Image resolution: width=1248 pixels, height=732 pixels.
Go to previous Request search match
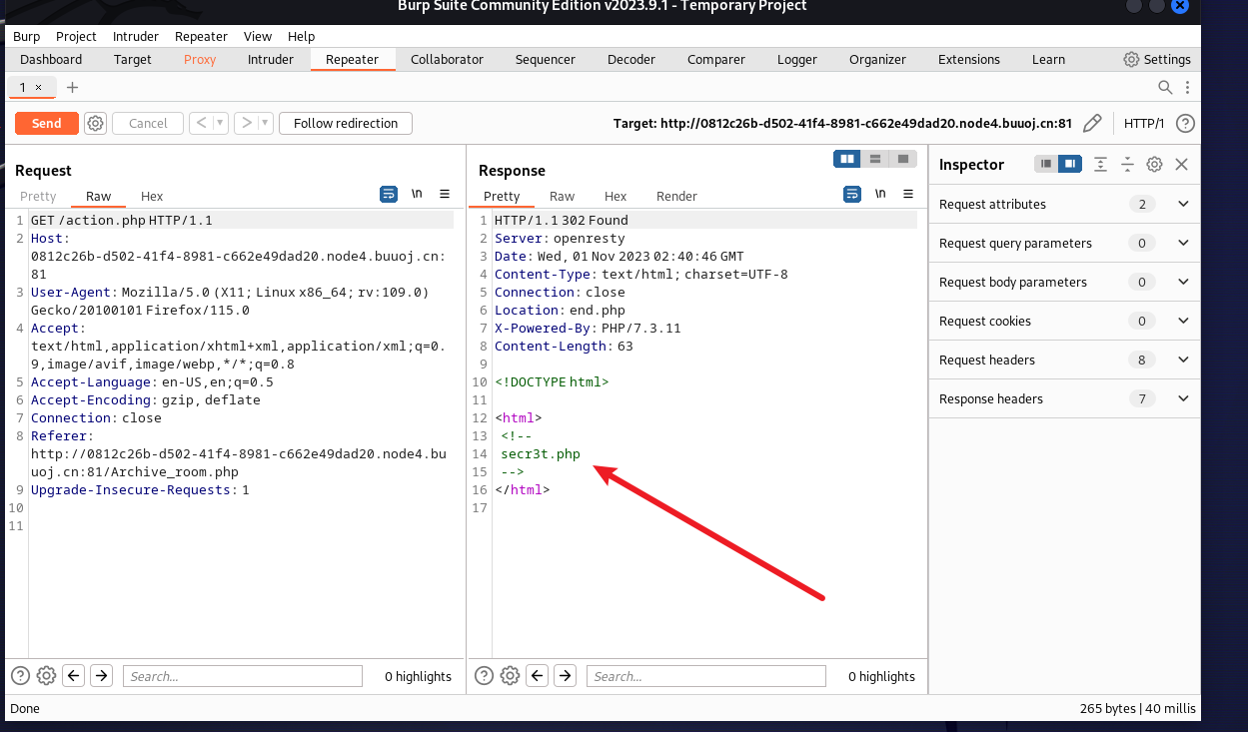(74, 676)
